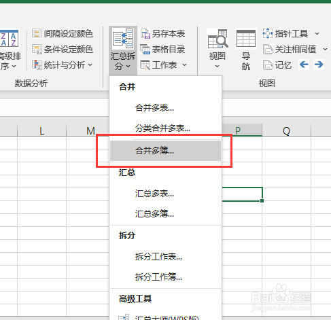Select 拆分工作表... menu item
The height and width of the screenshot is (320, 331).
pyautogui.click(x=165, y=257)
